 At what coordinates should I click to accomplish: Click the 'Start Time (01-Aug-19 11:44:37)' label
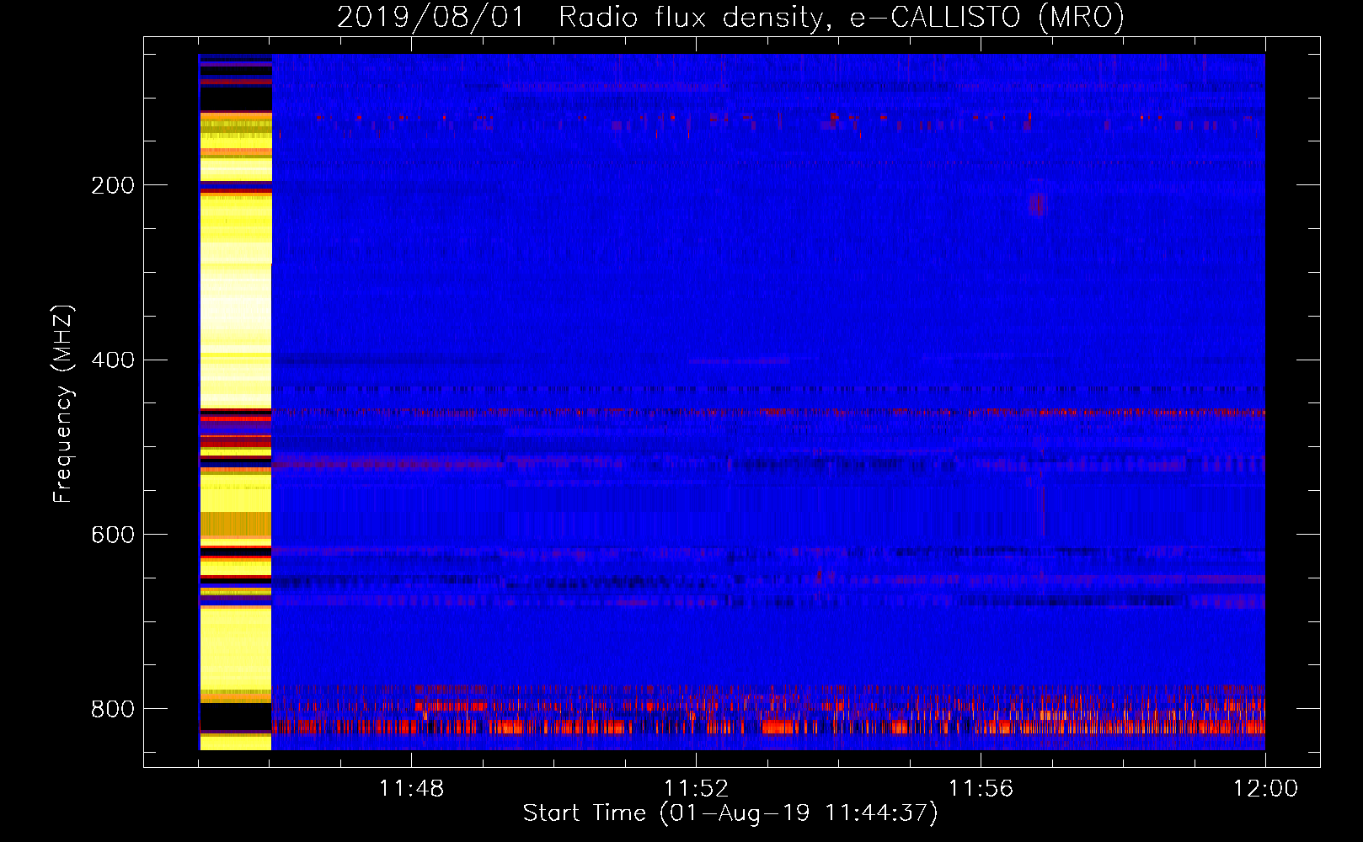click(730, 813)
